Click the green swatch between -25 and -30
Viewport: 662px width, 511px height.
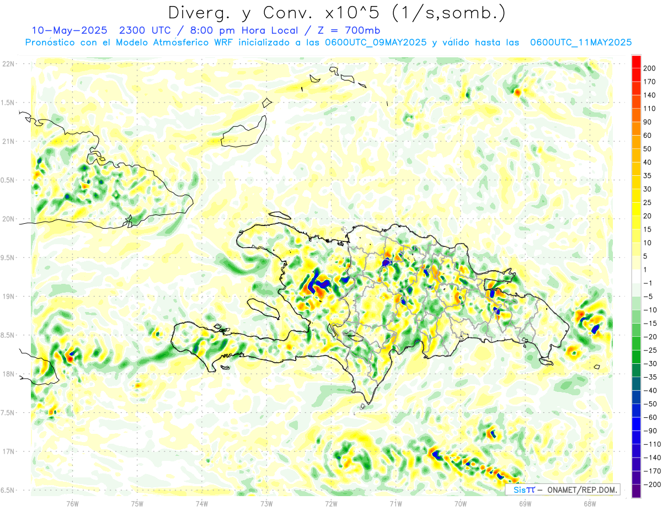(x=637, y=357)
